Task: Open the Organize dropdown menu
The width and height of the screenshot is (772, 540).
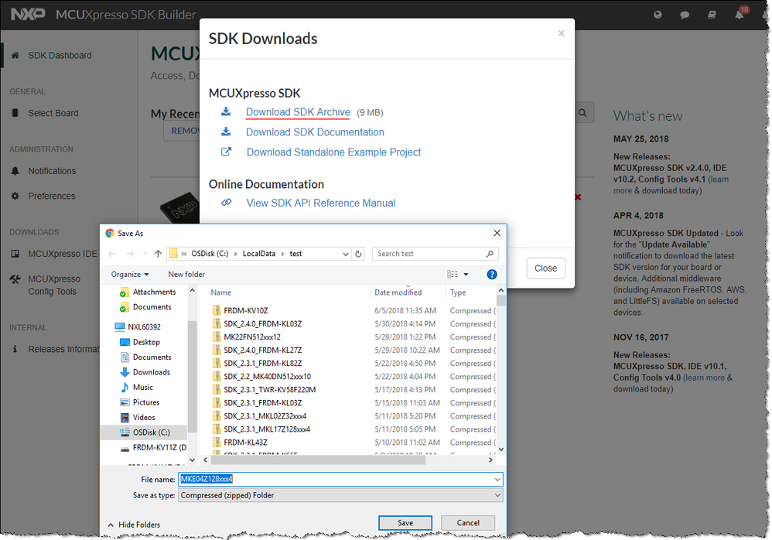Action: (x=130, y=274)
